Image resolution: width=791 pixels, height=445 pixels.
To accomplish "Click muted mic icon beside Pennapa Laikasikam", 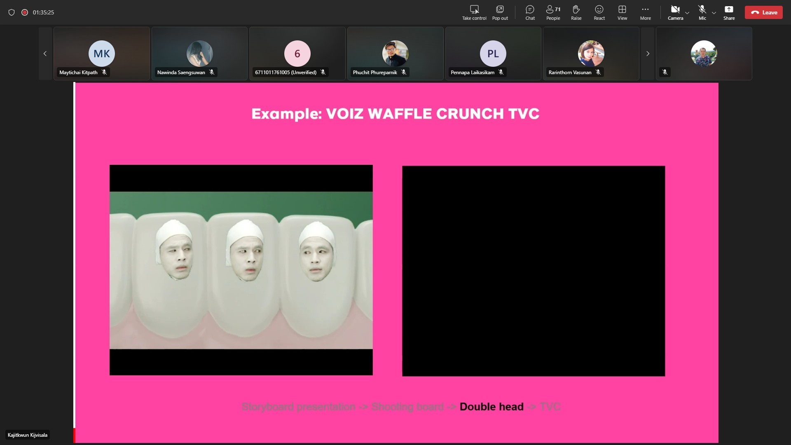I will (501, 72).
